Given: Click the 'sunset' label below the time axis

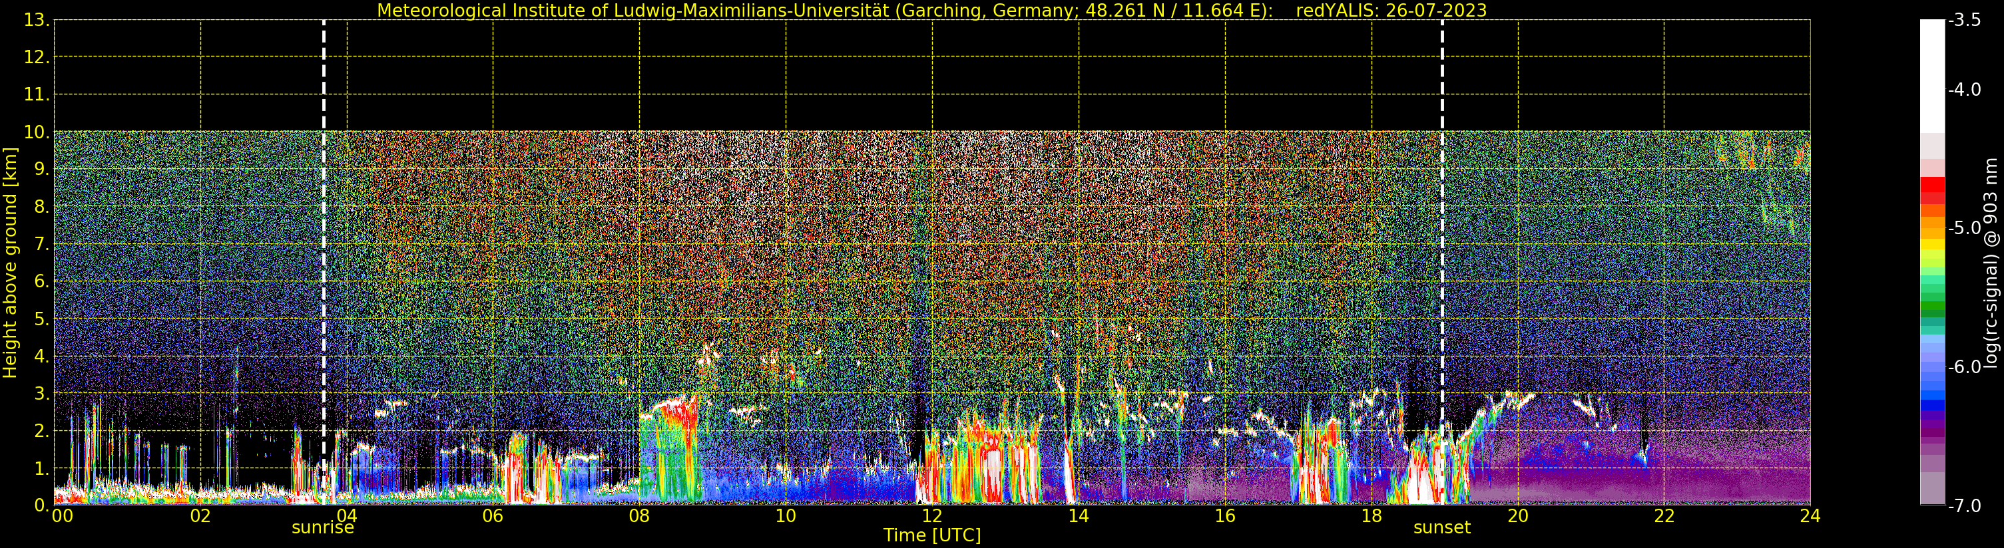Looking at the screenshot, I should [1441, 528].
